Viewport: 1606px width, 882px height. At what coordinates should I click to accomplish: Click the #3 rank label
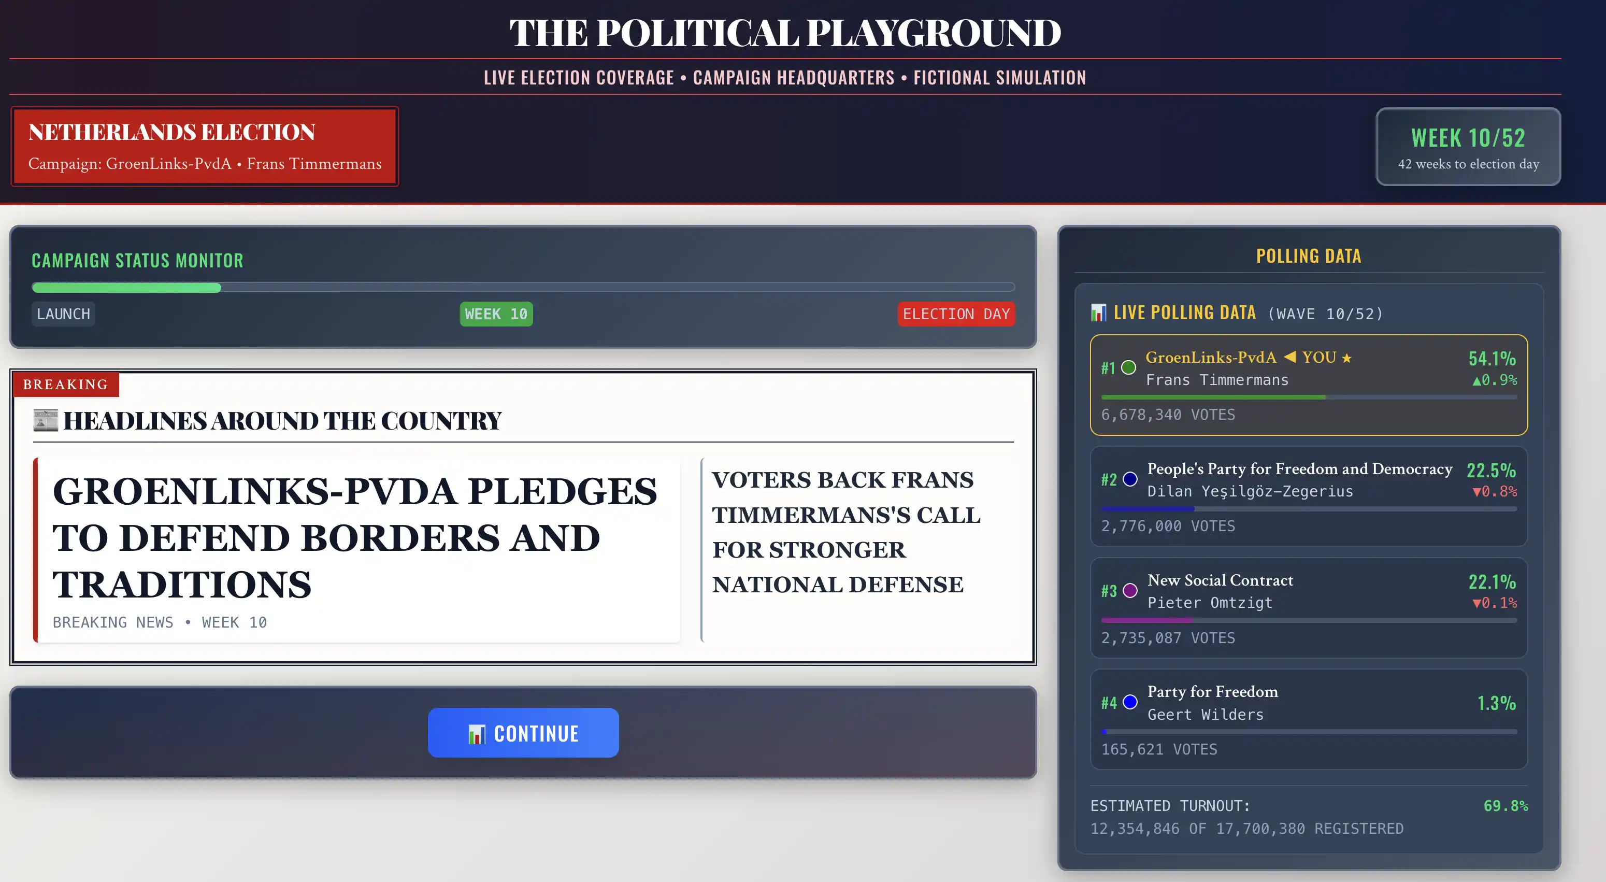[1109, 591]
